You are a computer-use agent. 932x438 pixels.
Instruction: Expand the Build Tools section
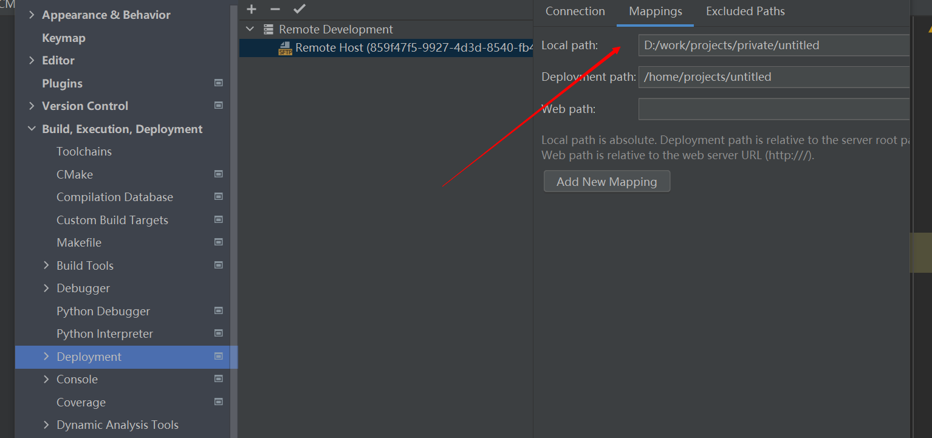46,265
